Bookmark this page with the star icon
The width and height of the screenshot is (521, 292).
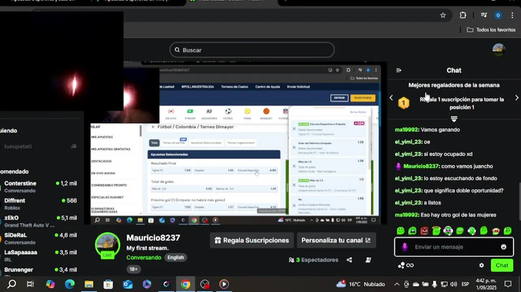[x=443, y=15]
